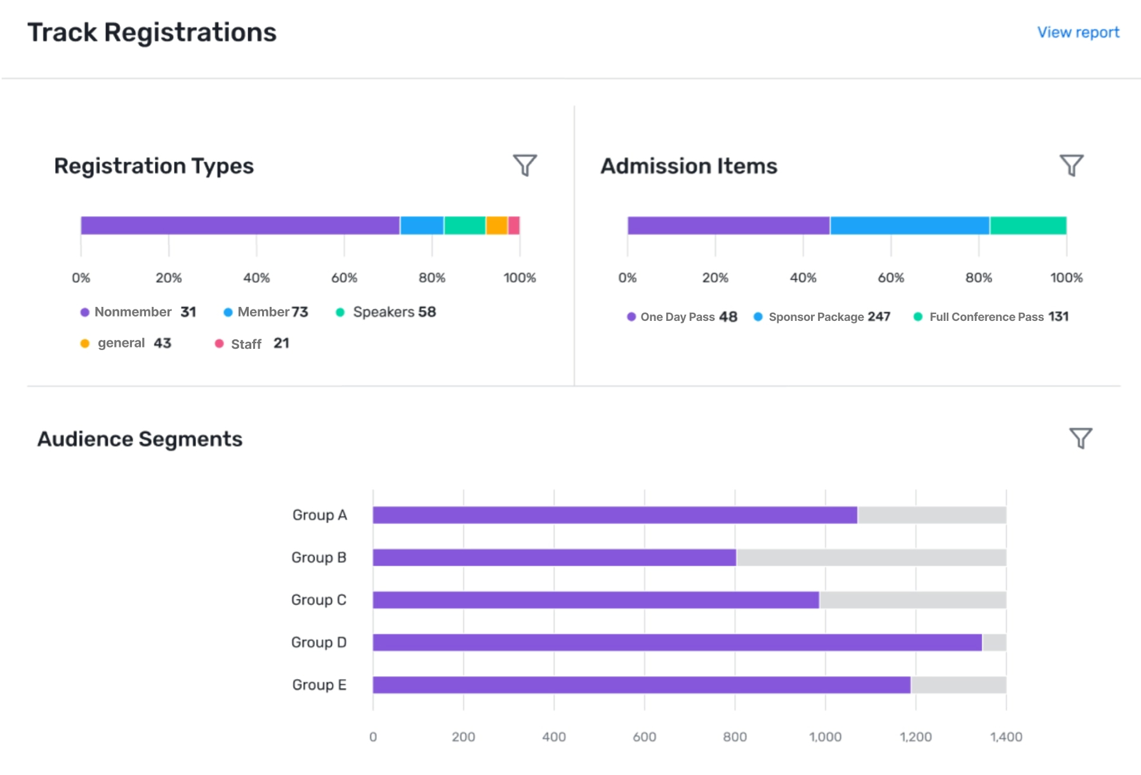This screenshot has width=1141, height=775.
Task: Toggle the Staff legend entry
Action: [x=246, y=344]
